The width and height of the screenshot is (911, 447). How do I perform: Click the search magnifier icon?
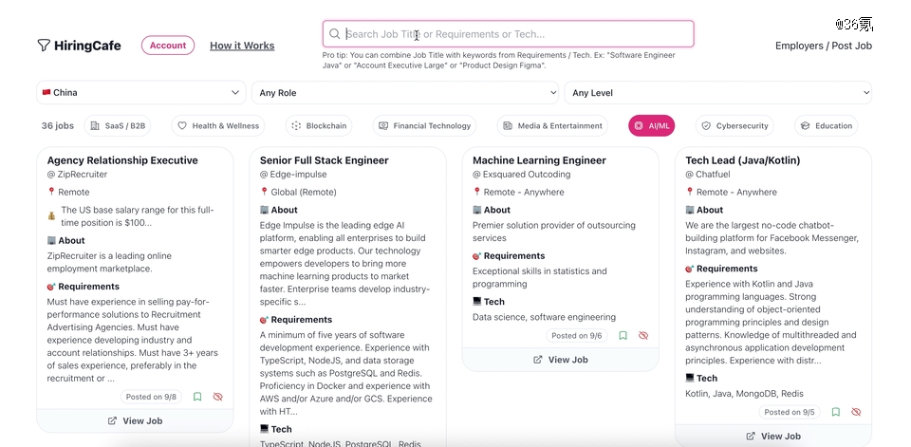point(335,34)
